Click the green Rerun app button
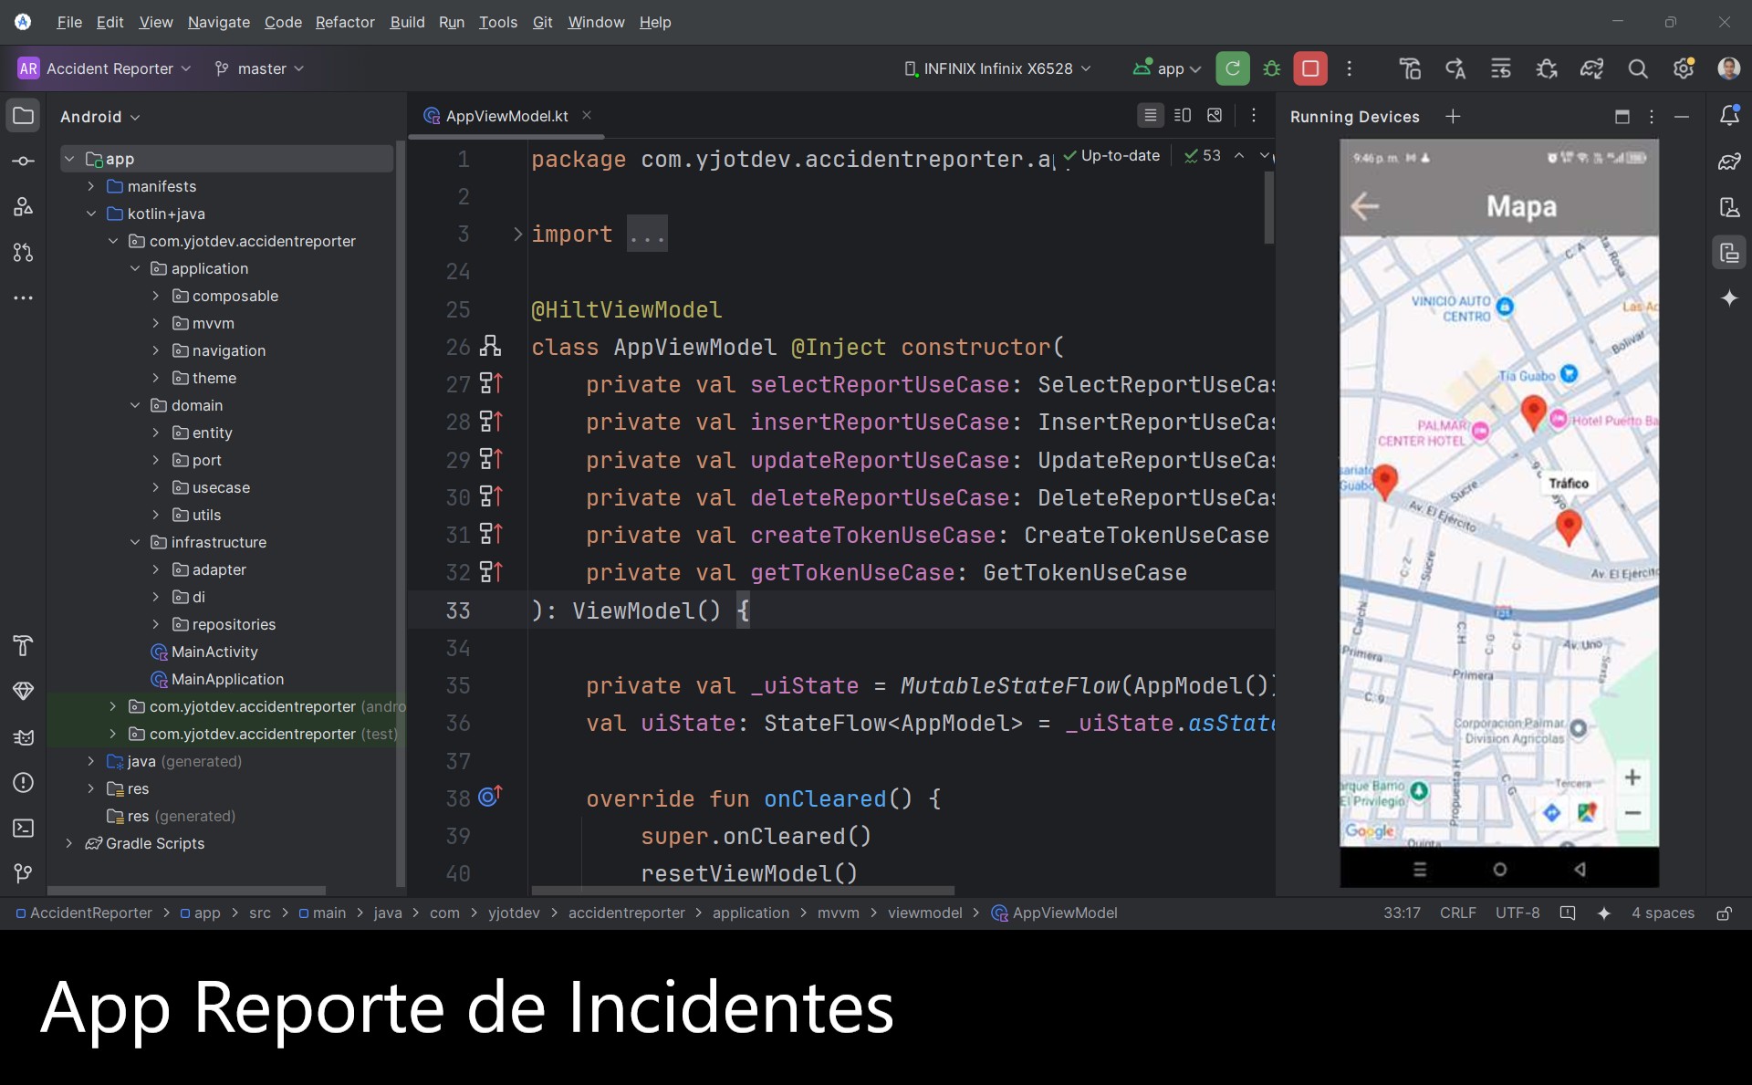This screenshot has width=1752, height=1085. pos(1232,68)
